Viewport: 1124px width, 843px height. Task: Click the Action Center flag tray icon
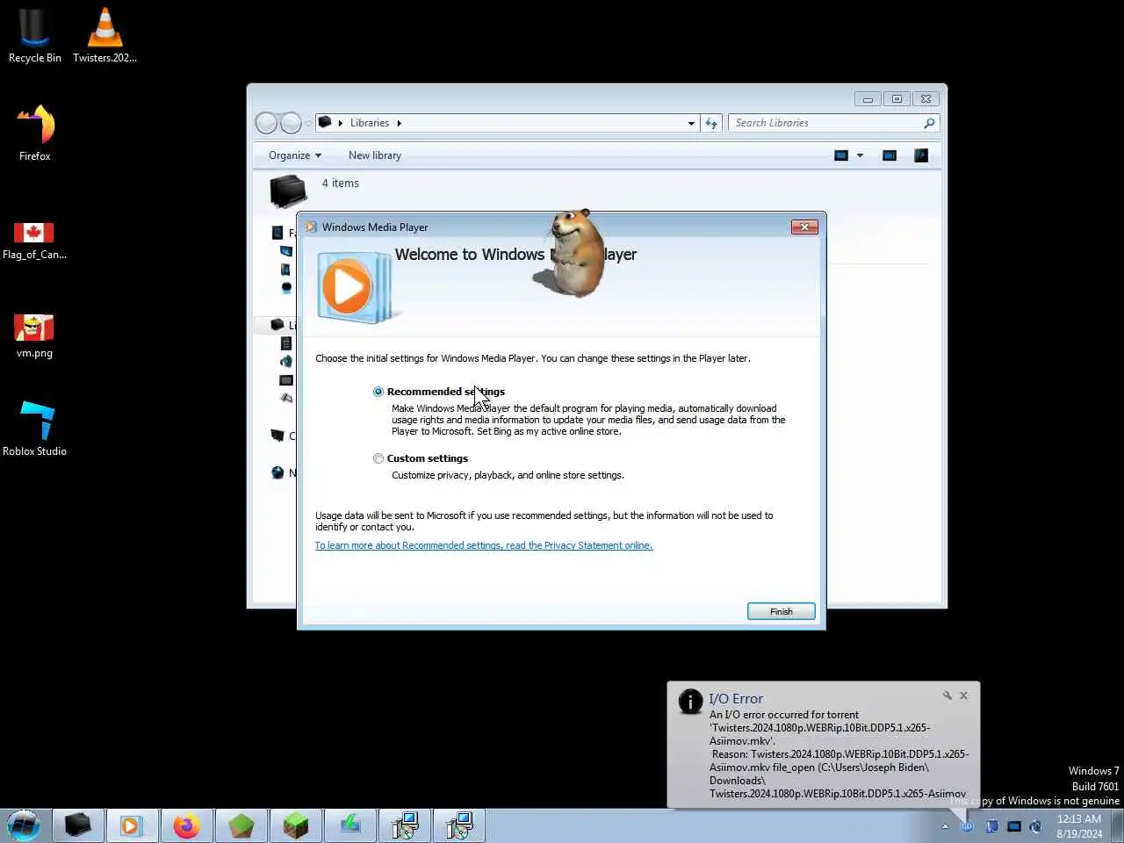(x=991, y=826)
